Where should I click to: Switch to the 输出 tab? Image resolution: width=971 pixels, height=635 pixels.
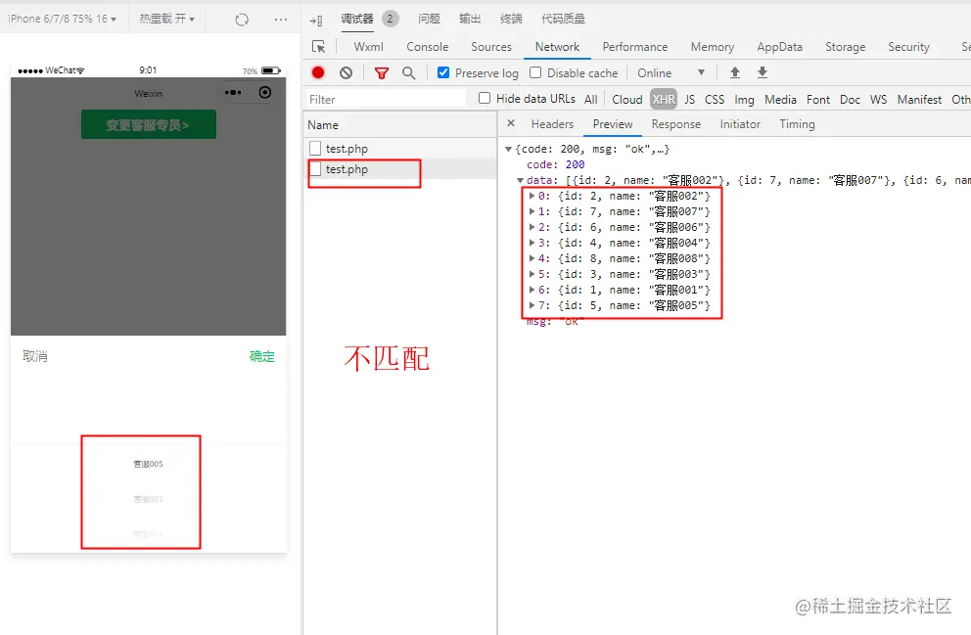(x=470, y=19)
